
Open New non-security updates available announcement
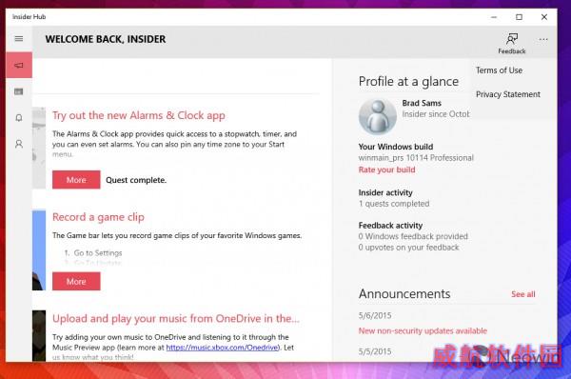423,330
